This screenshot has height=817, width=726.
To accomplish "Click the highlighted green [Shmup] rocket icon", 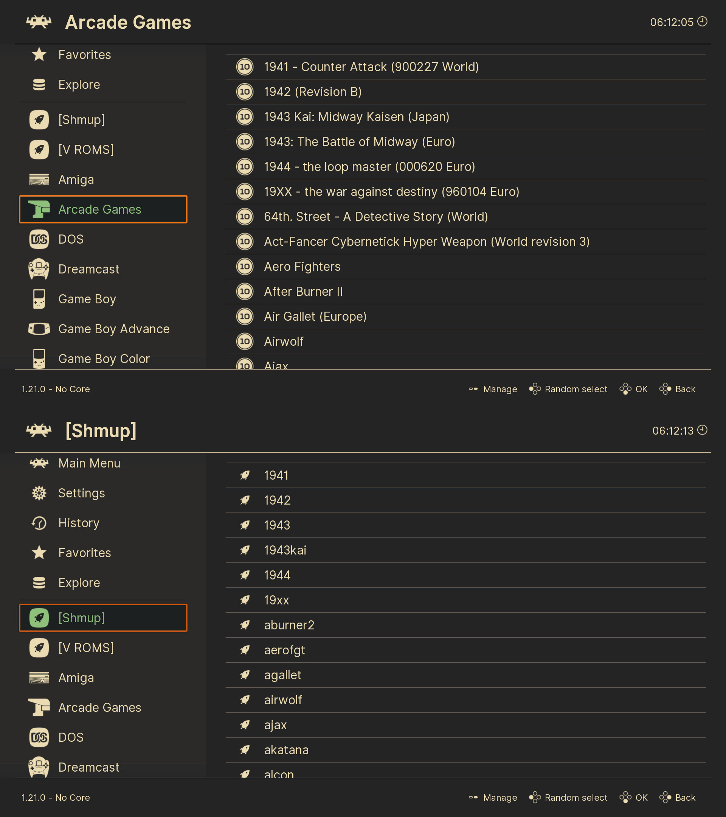I will [x=39, y=618].
